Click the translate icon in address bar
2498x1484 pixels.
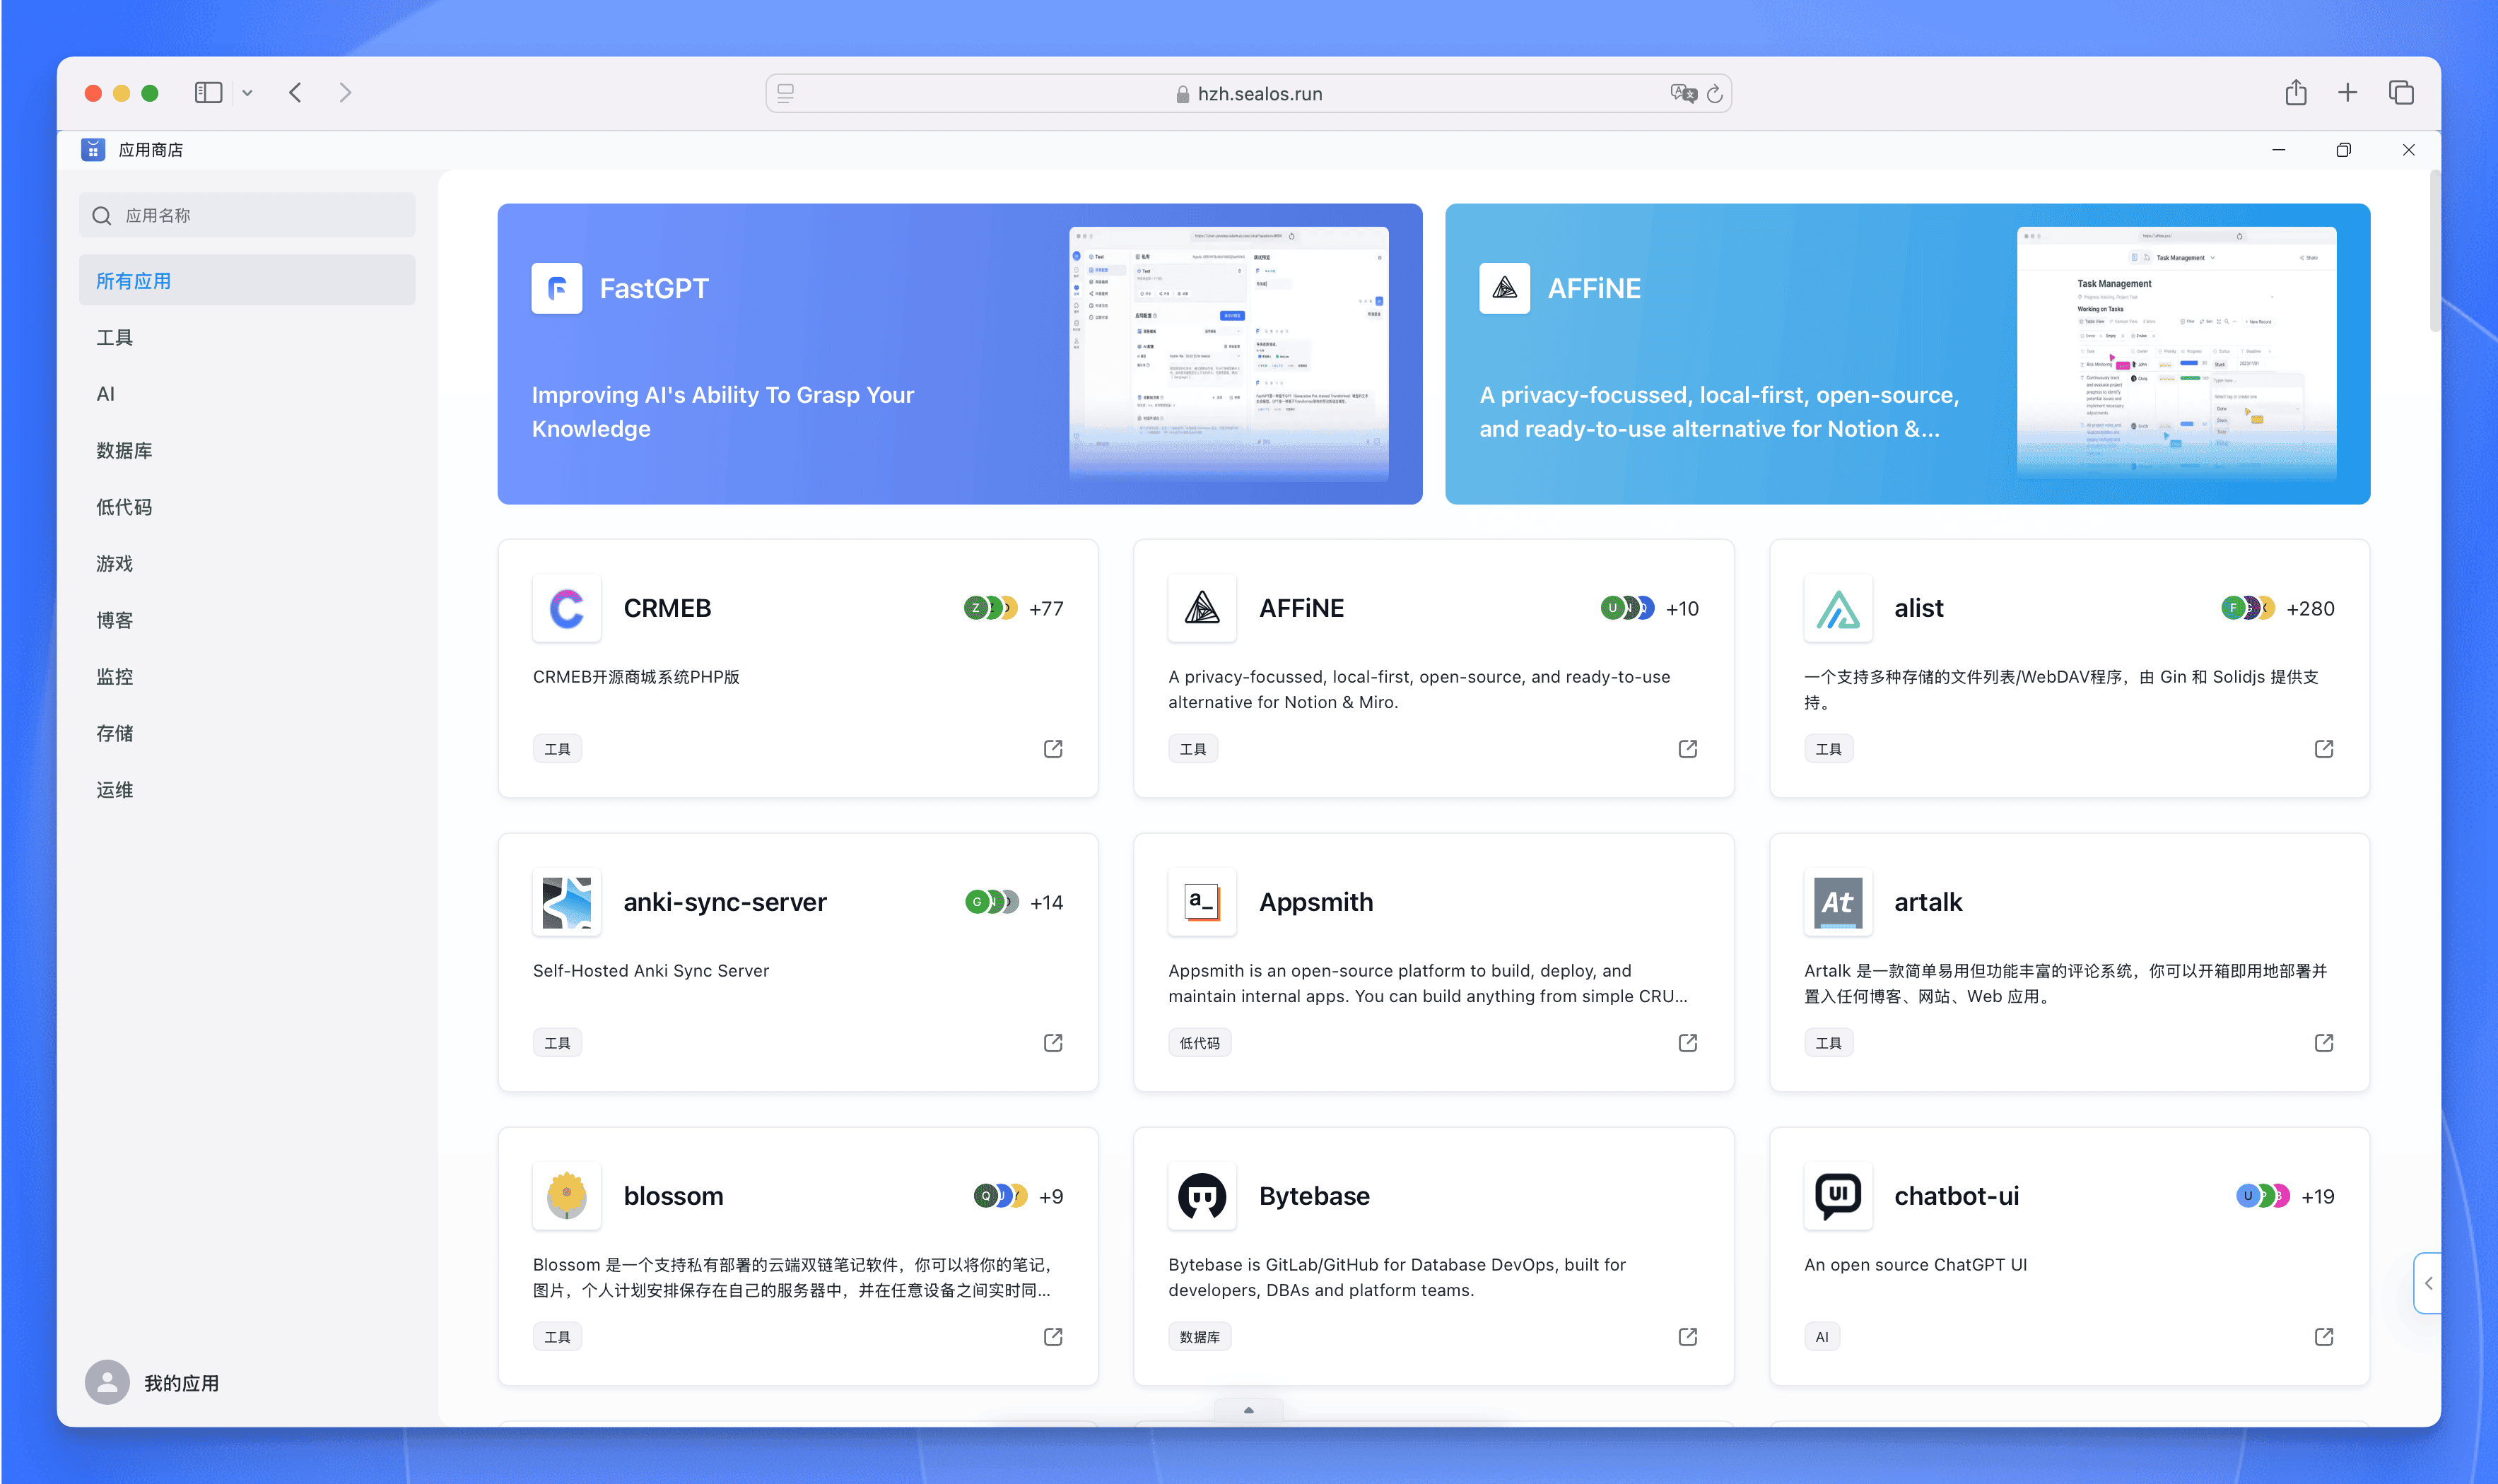tap(1682, 94)
